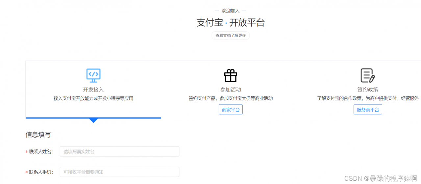Click the code monitor icon for 开发接入
421x184 pixels.
93,75
